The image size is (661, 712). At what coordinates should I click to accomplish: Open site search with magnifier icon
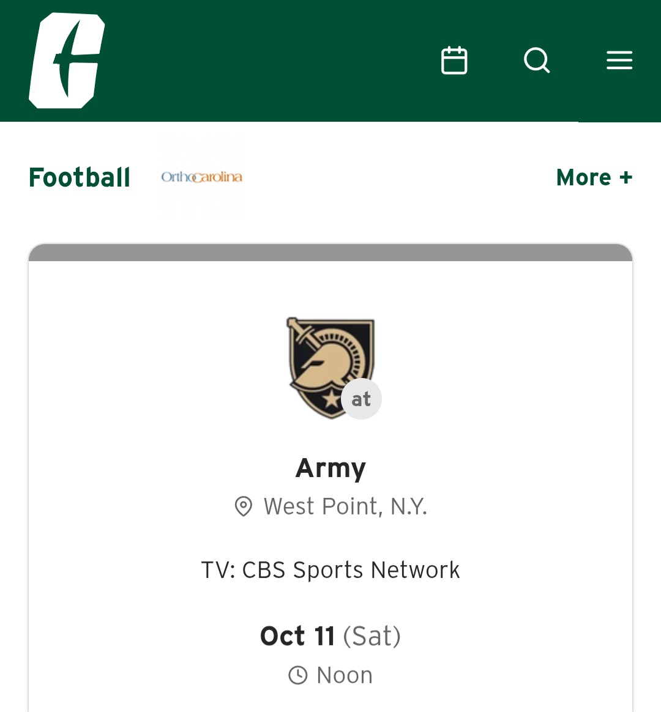(x=537, y=61)
